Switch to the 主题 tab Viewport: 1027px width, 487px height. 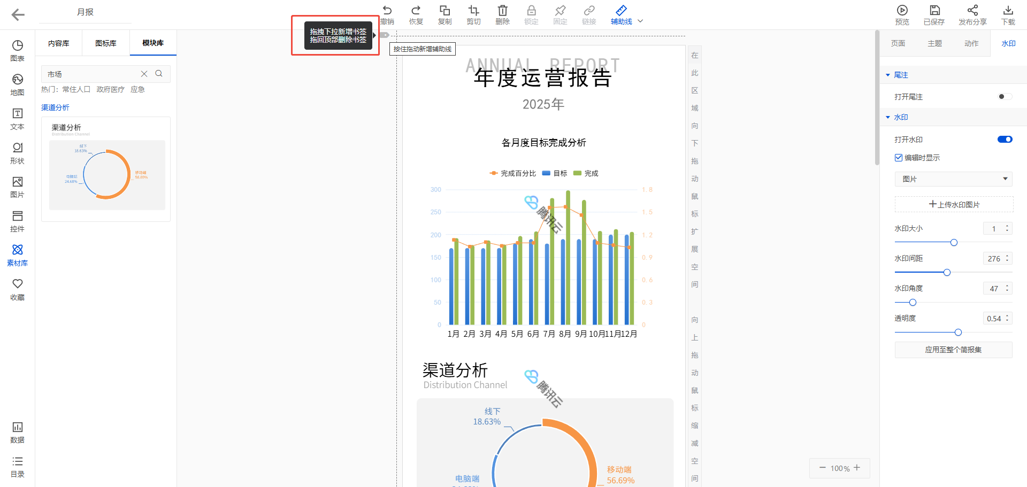[x=935, y=43]
